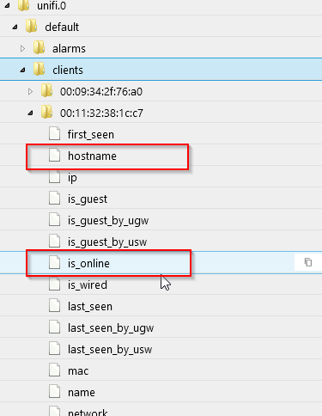Click the ip state file icon
Screen dimensions: 322x416
tap(54, 177)
